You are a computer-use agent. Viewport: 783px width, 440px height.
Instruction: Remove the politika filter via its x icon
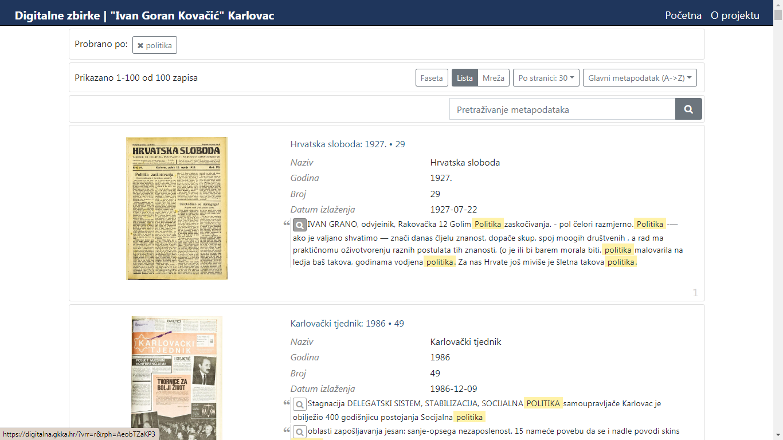coord(139,44)
